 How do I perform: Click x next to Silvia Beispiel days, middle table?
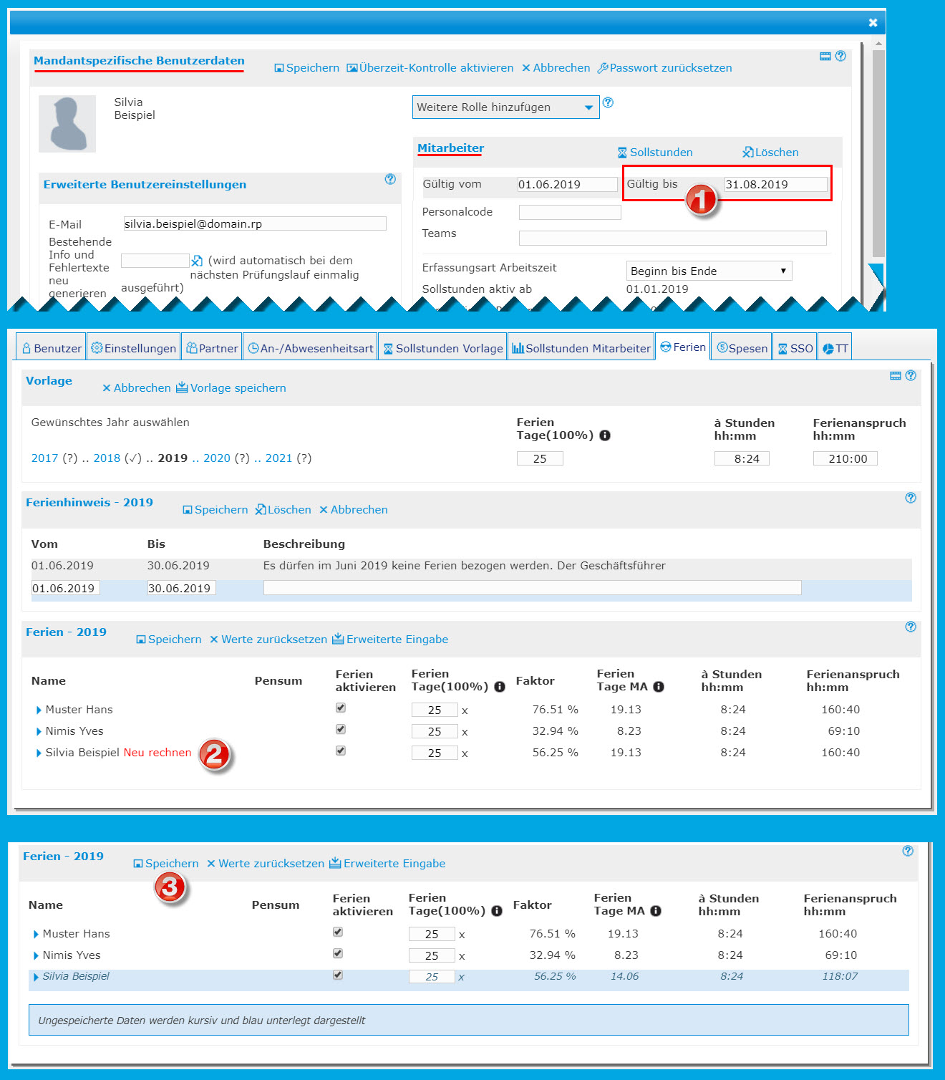click(465, 753)
